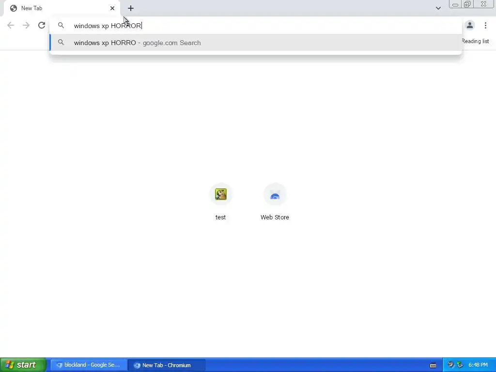Click the suggestion row magnifier icon
Image resolution: width=496 pixels, height=372 pixels.
pyautogui.click(x=61, y=43)
